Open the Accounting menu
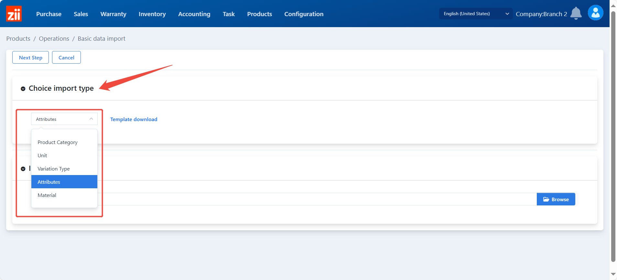The image size is (617, 280). pyautogui.click(x=194, y=14)
